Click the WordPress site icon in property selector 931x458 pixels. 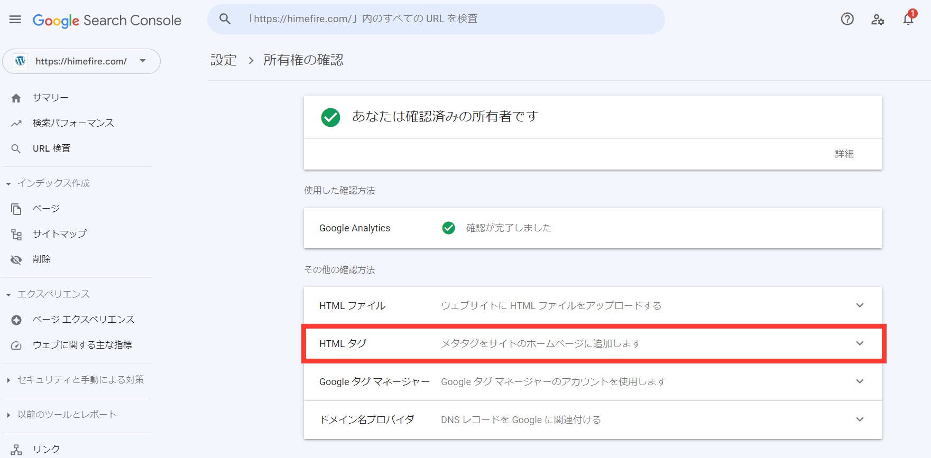20,61
